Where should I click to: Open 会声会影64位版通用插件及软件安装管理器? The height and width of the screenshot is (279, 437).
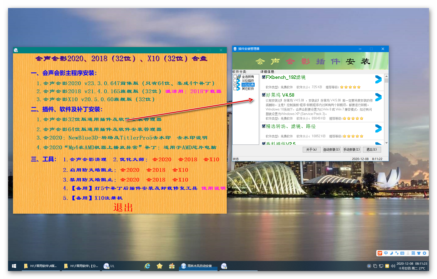[x=99, y=129]
